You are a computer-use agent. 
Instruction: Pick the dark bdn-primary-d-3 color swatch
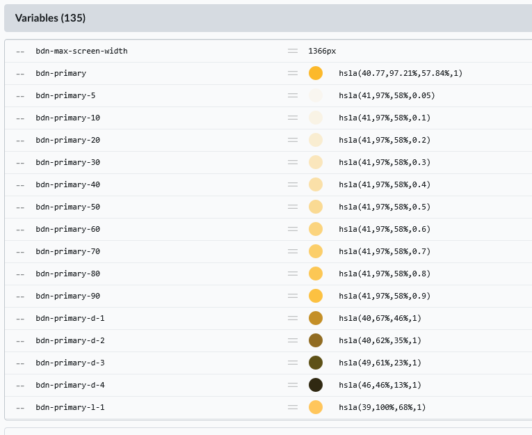click(x=316, y=363)
